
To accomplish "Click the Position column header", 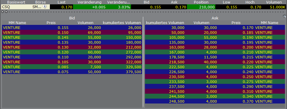I will coord(201,2).
